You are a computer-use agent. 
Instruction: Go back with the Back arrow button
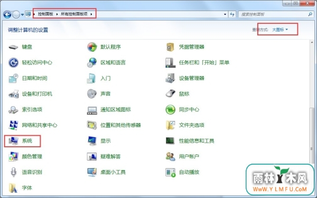coord(7,15)
